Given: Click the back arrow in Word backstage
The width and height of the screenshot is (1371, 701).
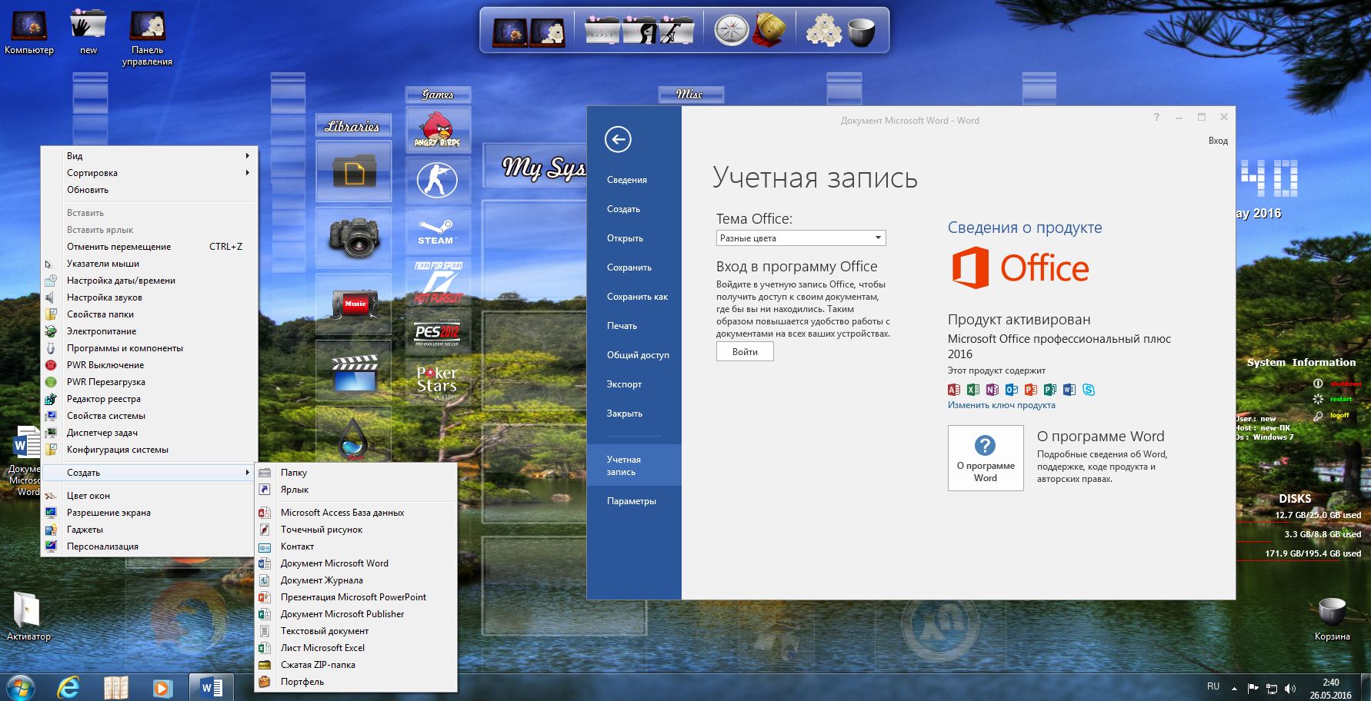Looking at the screenshot, I should point(618,139).
